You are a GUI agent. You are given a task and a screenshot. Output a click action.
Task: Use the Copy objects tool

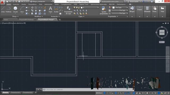[32, 11]
